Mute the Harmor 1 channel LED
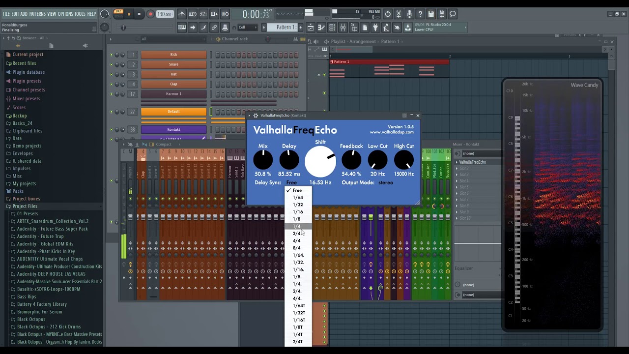Screen dimensions: 629x354 coord(112,94)
